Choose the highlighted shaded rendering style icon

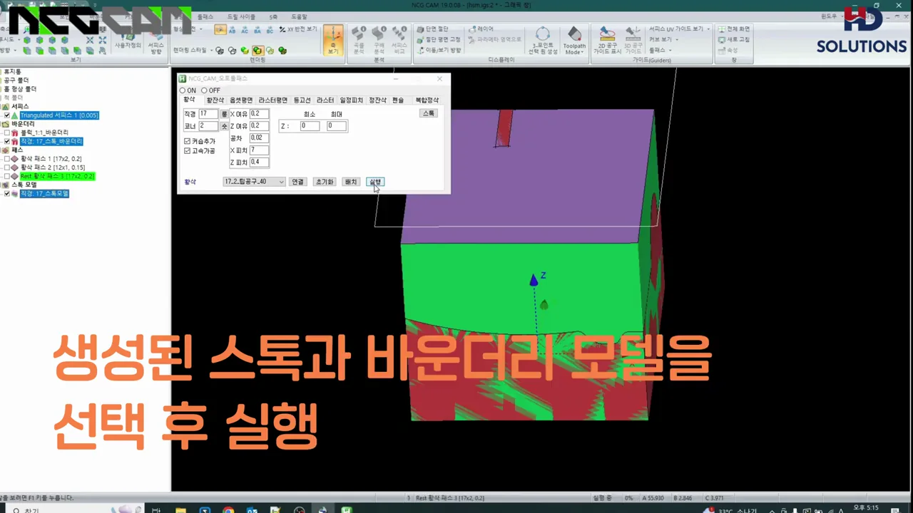(x=257, y=51)
